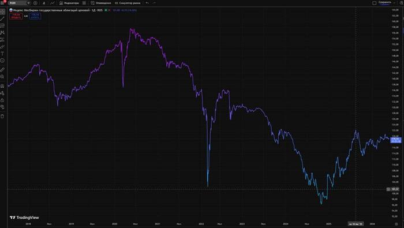Select the crosshair cursor tool

pyautogui.click(x=2, y=12)
